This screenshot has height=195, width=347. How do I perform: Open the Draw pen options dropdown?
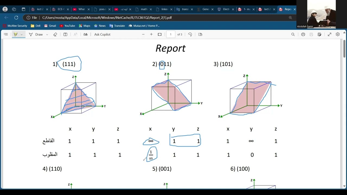[x=47, y=34]
